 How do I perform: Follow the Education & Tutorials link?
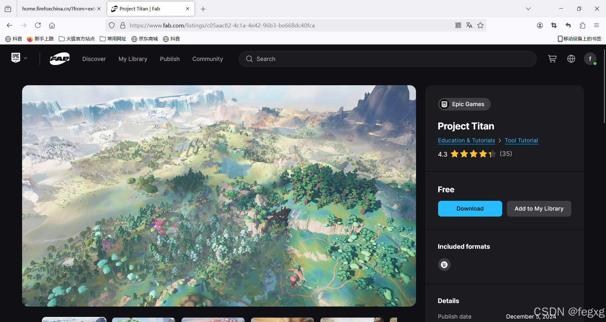[x=466, y=140]
